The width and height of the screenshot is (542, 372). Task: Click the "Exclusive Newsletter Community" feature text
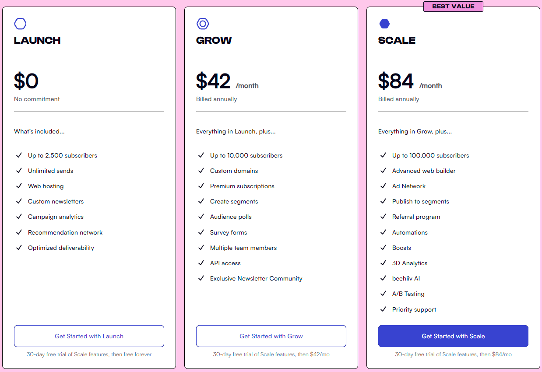(256, 278)
